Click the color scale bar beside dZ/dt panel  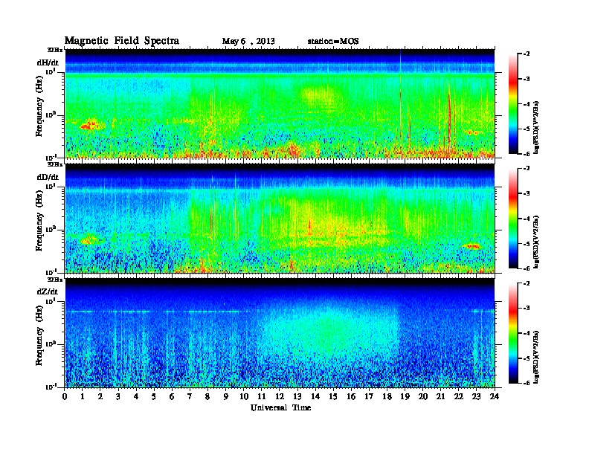pos(513,332)
